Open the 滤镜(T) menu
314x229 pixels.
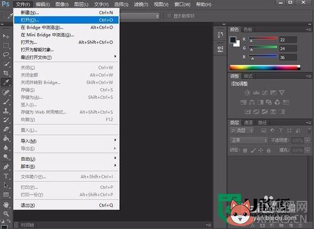141,4
